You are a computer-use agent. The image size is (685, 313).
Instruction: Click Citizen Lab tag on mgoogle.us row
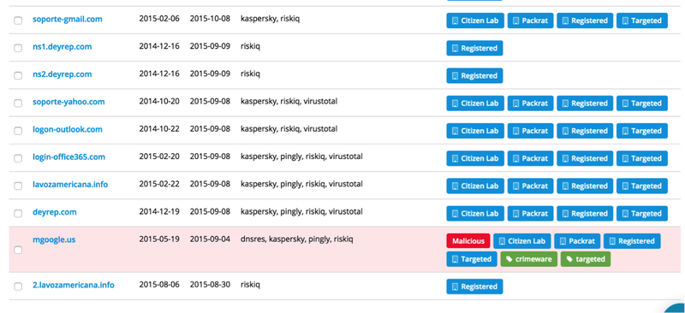tap(522, 241)
